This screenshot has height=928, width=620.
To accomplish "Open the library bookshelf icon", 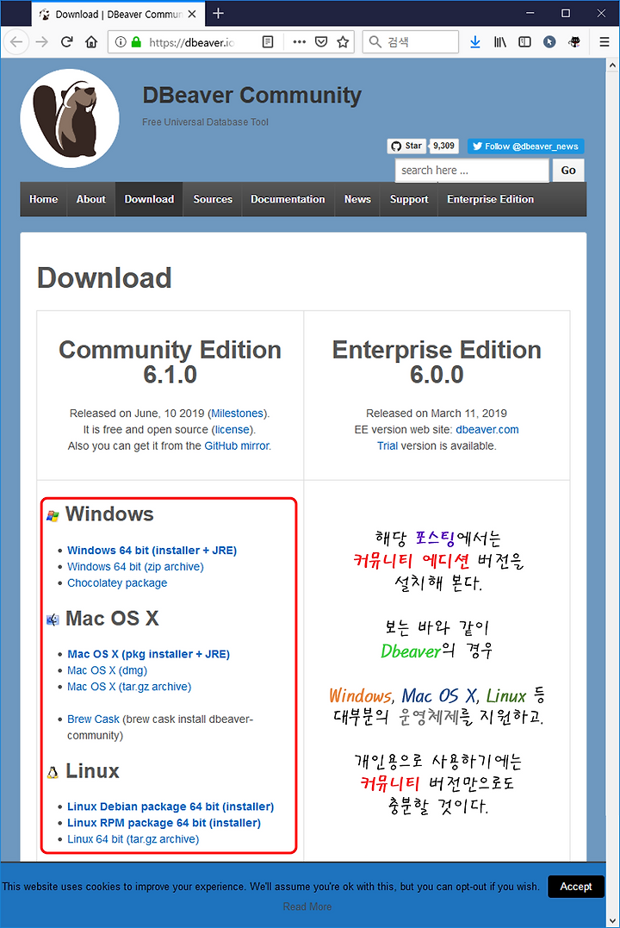I will point(500,42).
